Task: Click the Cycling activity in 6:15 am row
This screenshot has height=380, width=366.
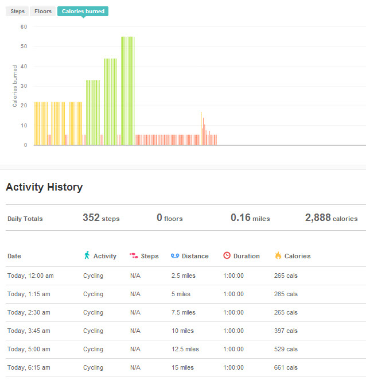Action: pyautogui.click(x=94, y=368)
